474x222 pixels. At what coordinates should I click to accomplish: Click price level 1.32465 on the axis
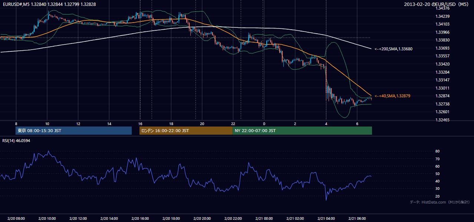[442, 120]
